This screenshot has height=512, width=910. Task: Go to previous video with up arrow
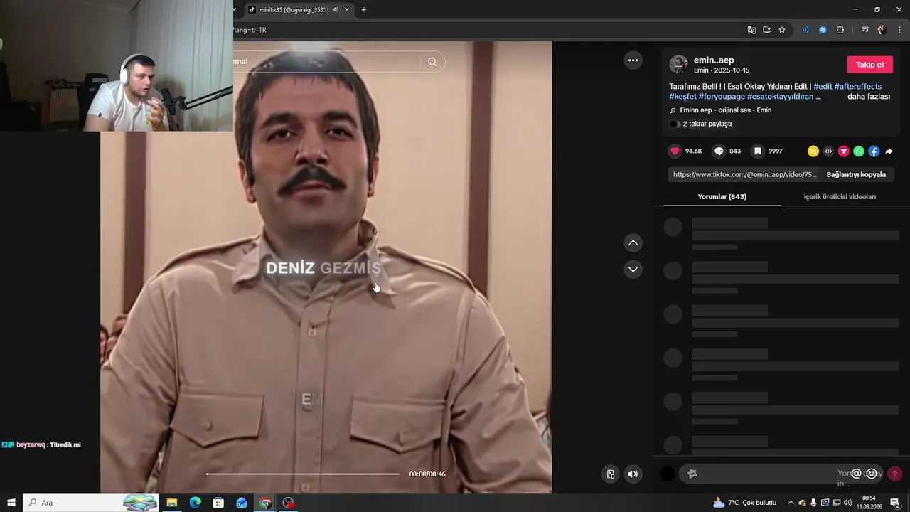633,243
